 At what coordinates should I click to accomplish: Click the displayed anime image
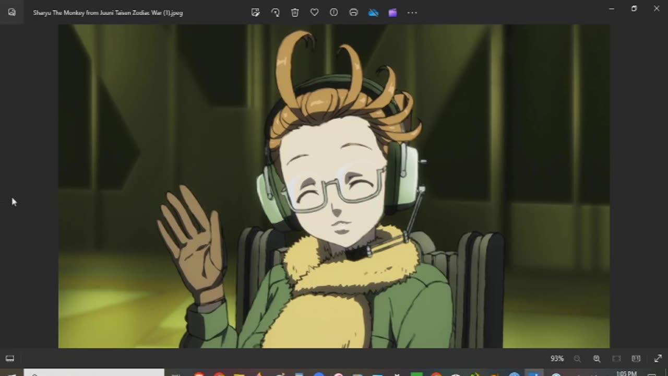[334, 186]
